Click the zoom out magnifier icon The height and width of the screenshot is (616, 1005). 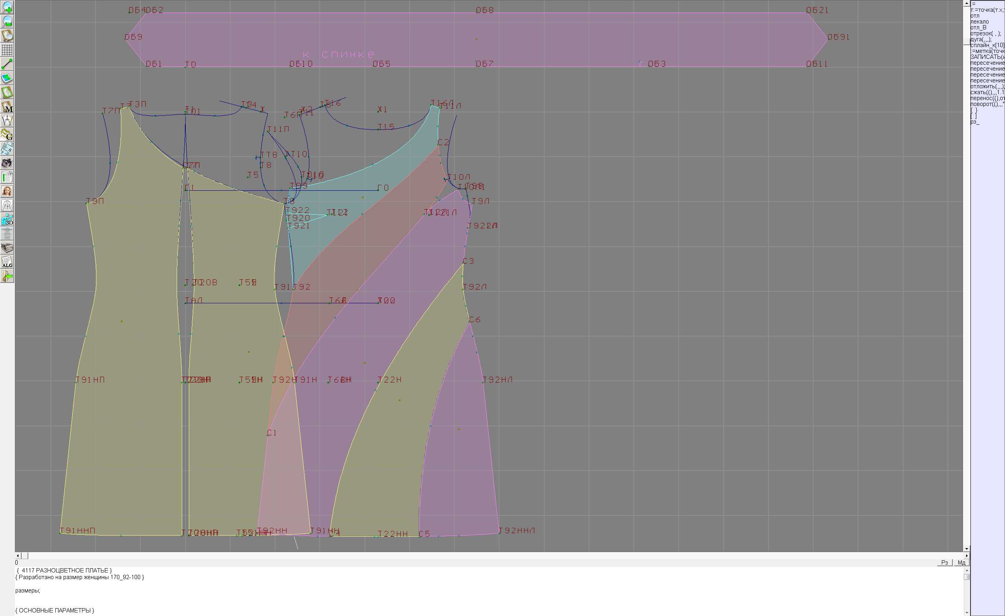point(7,21)
